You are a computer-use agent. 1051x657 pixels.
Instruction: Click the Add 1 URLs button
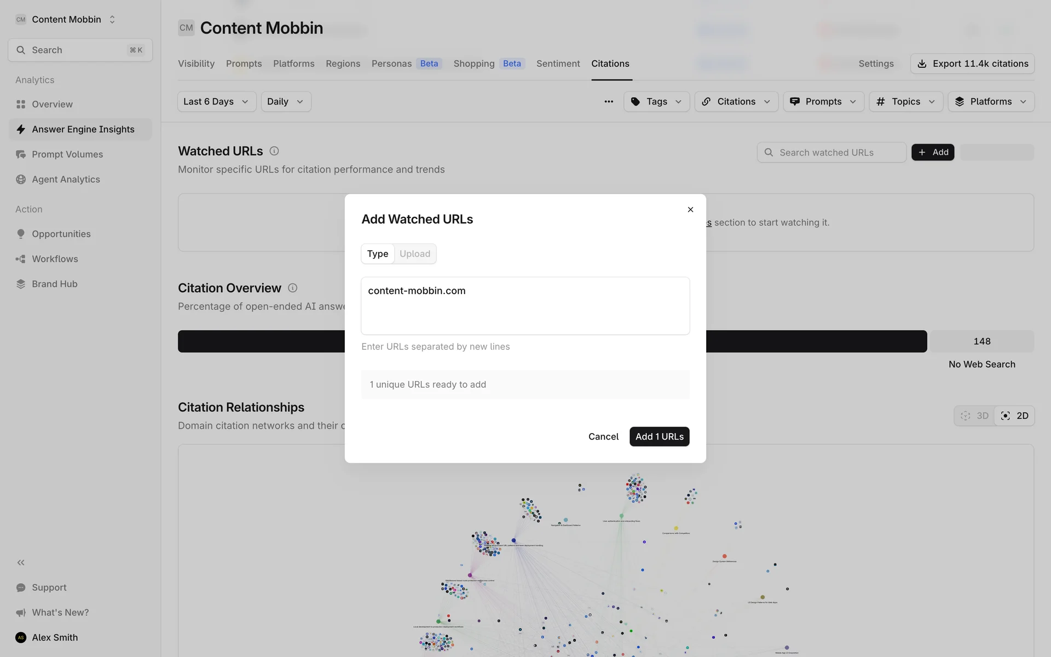pyautogui.click(x=659, y=437)
